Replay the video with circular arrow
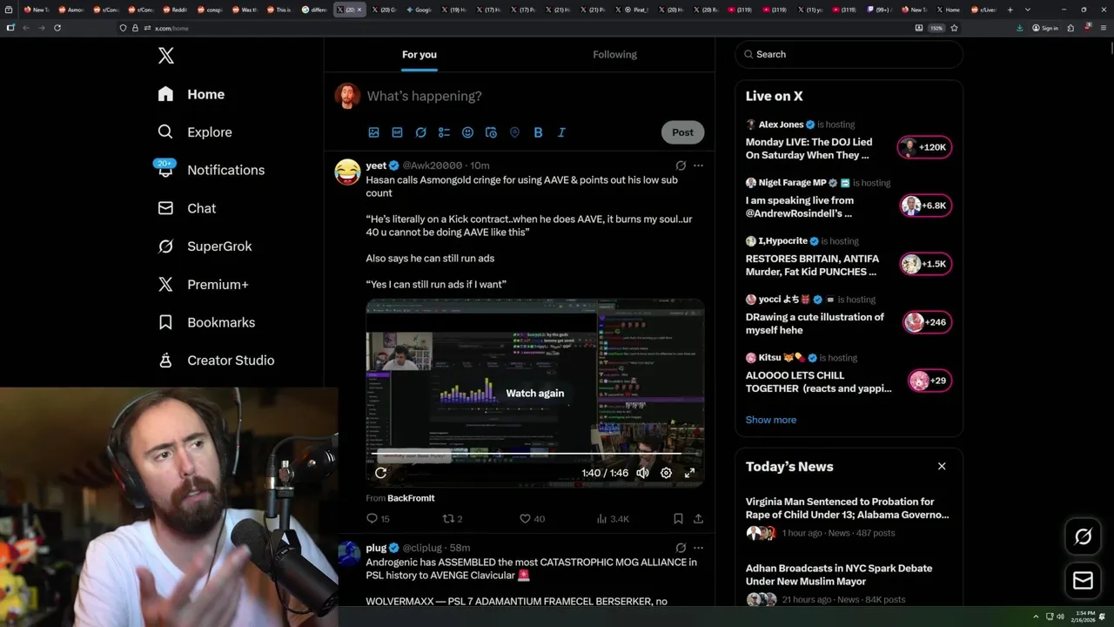Viewport: 1114px width, 627px height. [x=380, y=473]
